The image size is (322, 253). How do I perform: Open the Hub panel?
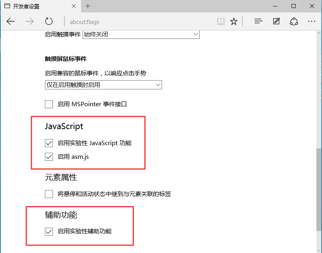[x=258, y=21]
